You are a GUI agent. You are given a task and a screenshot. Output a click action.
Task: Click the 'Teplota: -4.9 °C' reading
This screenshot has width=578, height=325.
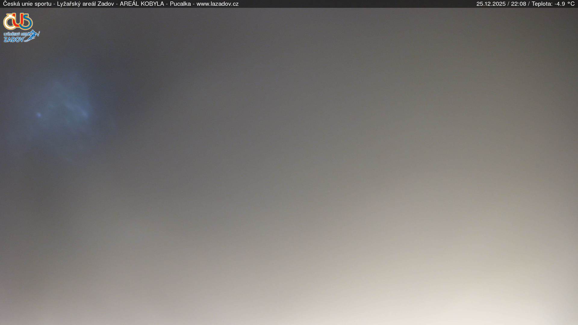pyautogui.click(x=553, y=4)
